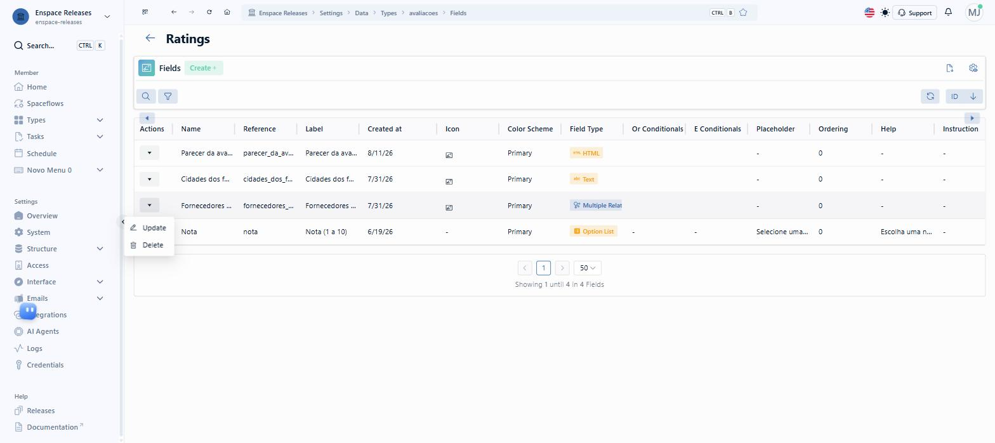Toggle the sidebar panel icon in the top bar
Screen dimensions: 995x443
[145, 13]
